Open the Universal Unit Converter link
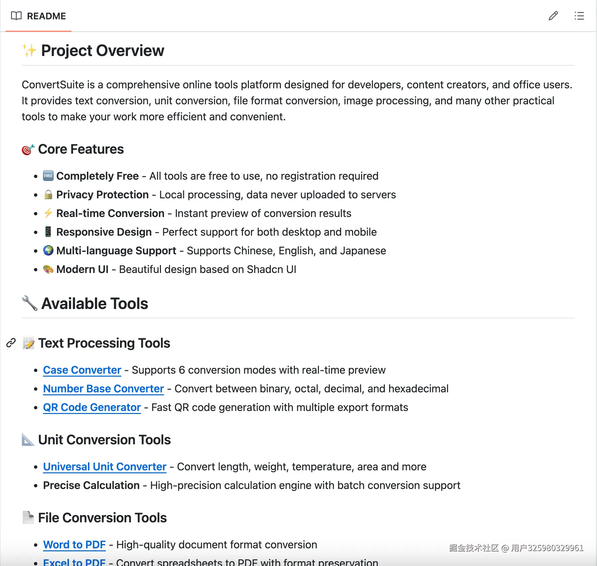597x566 pixels. click(x=104, y=467)
